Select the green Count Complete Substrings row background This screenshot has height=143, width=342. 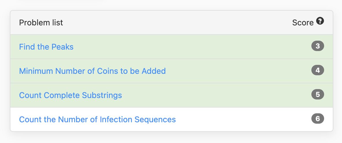[x=172, y=95]
